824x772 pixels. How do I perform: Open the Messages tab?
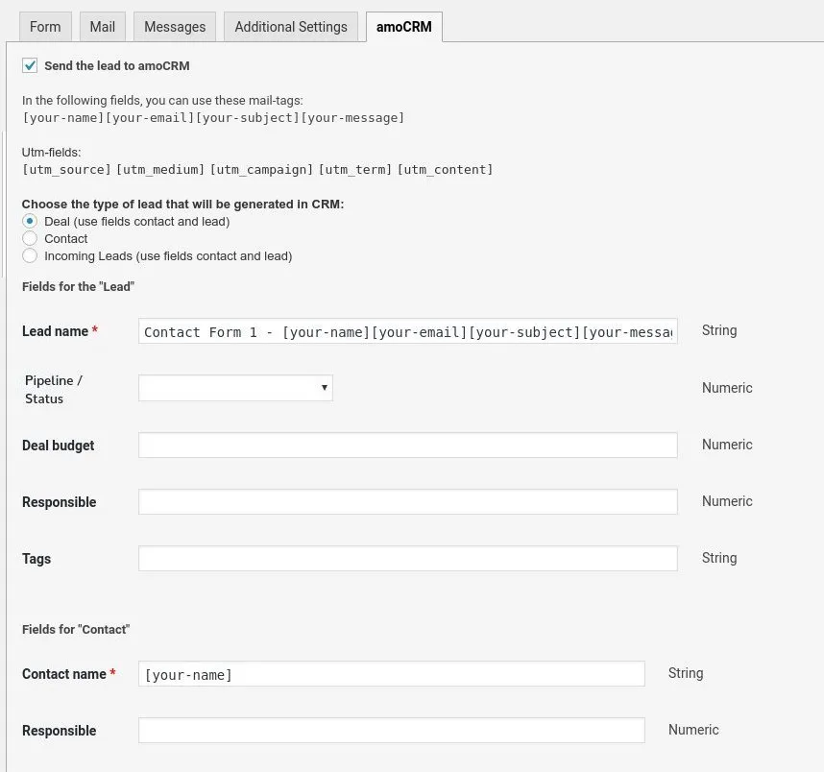175,27
